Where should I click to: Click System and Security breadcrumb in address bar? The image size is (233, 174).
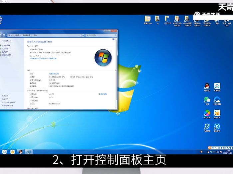click(x=26, y=35)
